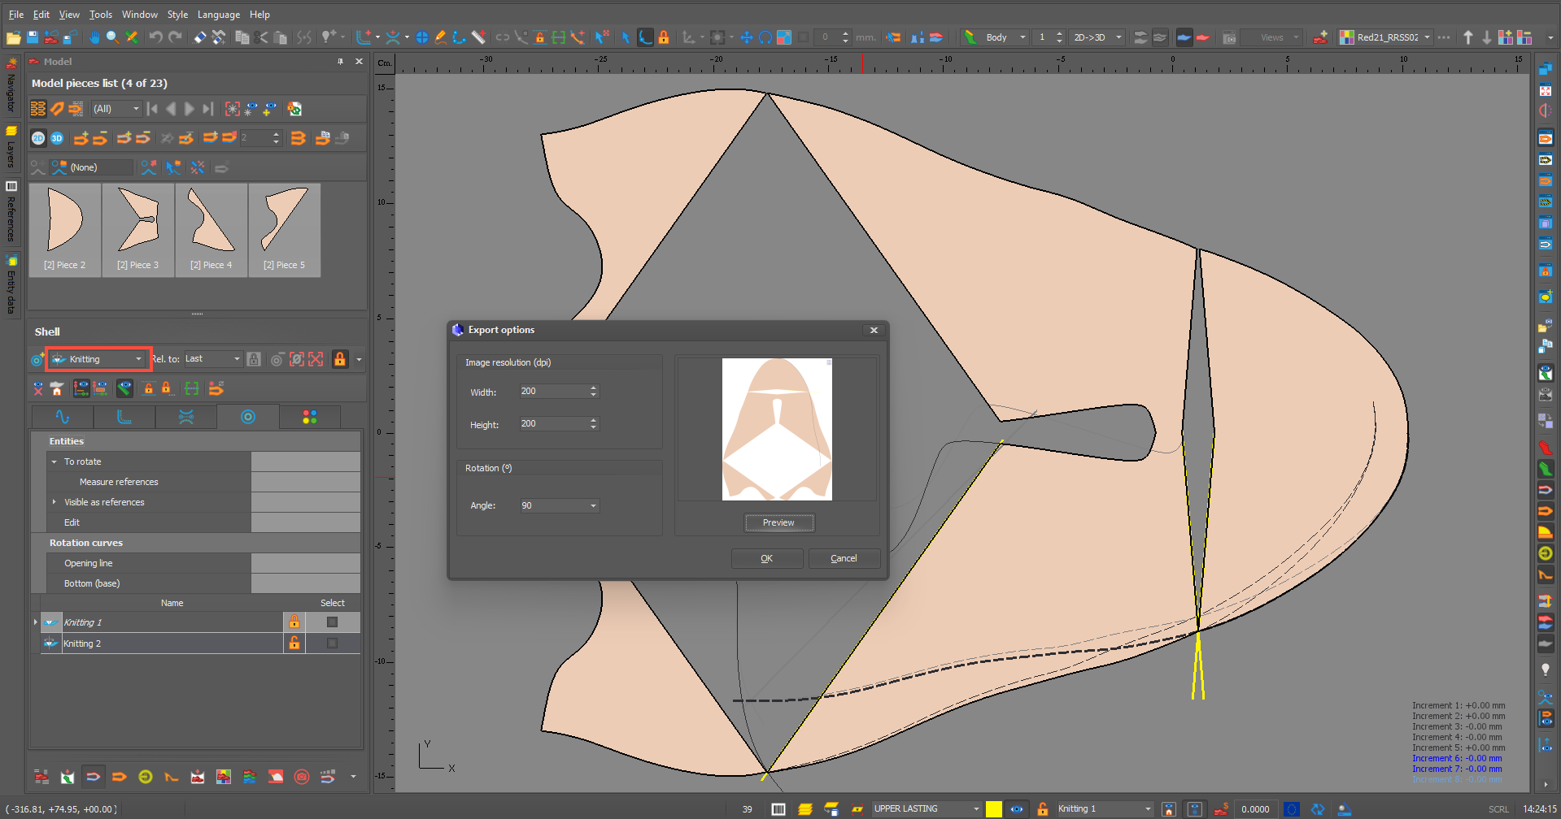
Task: Click the scissors cut icon
Action: tap(260, 37)
